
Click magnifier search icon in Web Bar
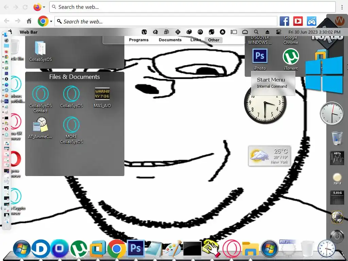(x=256, y=32)
